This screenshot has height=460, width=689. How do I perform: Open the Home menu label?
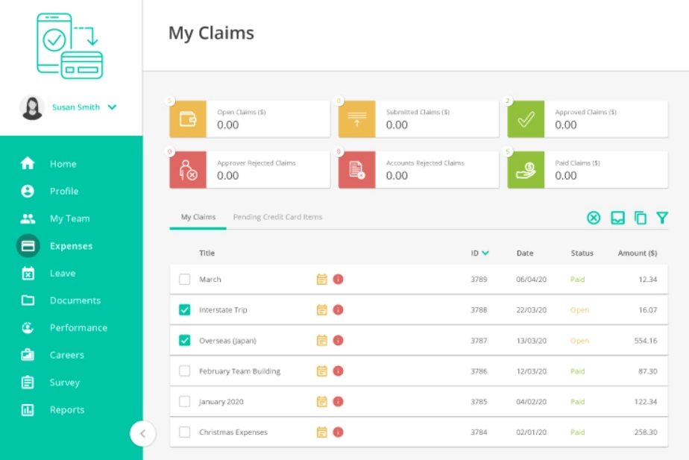(x=63, y=164)
